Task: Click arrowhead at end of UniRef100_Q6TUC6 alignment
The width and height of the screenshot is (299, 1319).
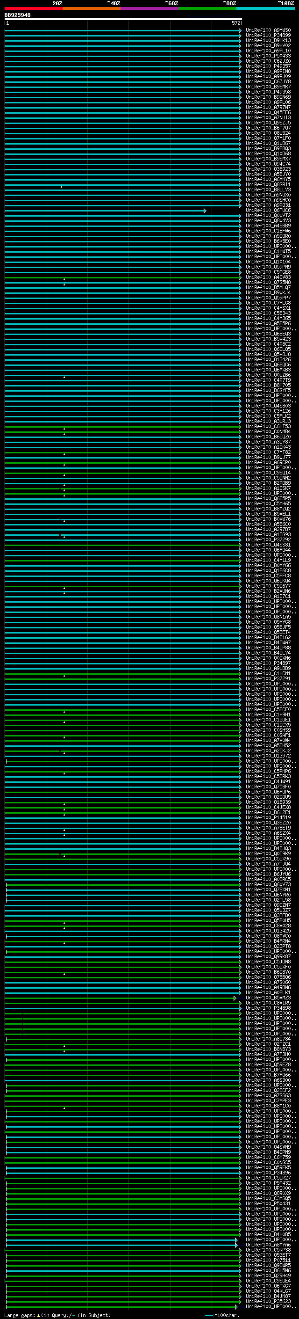Action: click(x=205, y=211)
